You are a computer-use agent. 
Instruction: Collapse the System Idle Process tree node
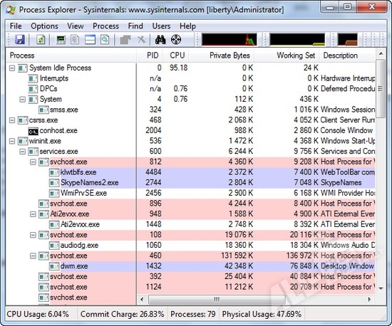[x=12, y=68]
